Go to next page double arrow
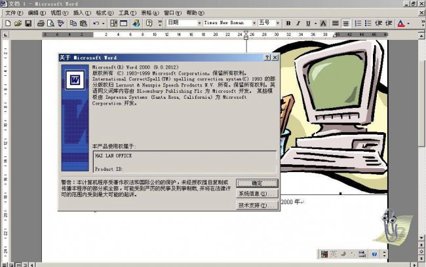This screenshot has height=267, width=426. [421, 258]
